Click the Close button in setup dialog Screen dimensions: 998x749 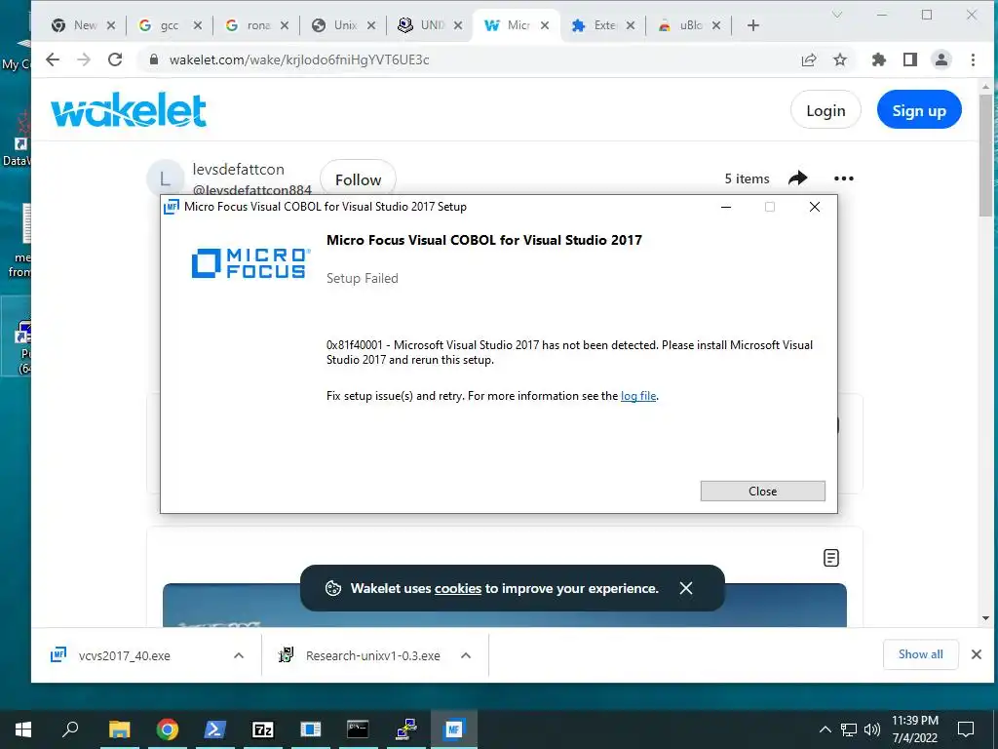point(762,492)
